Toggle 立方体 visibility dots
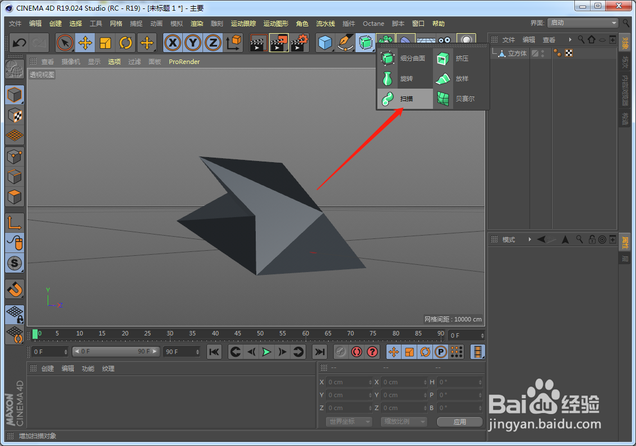 543,53
